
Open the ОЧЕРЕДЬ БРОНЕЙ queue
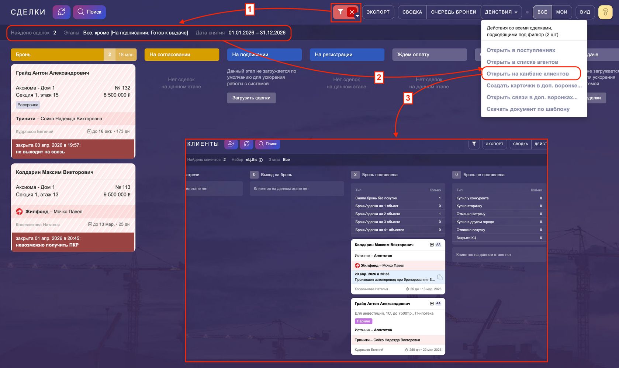pos(453,12)
